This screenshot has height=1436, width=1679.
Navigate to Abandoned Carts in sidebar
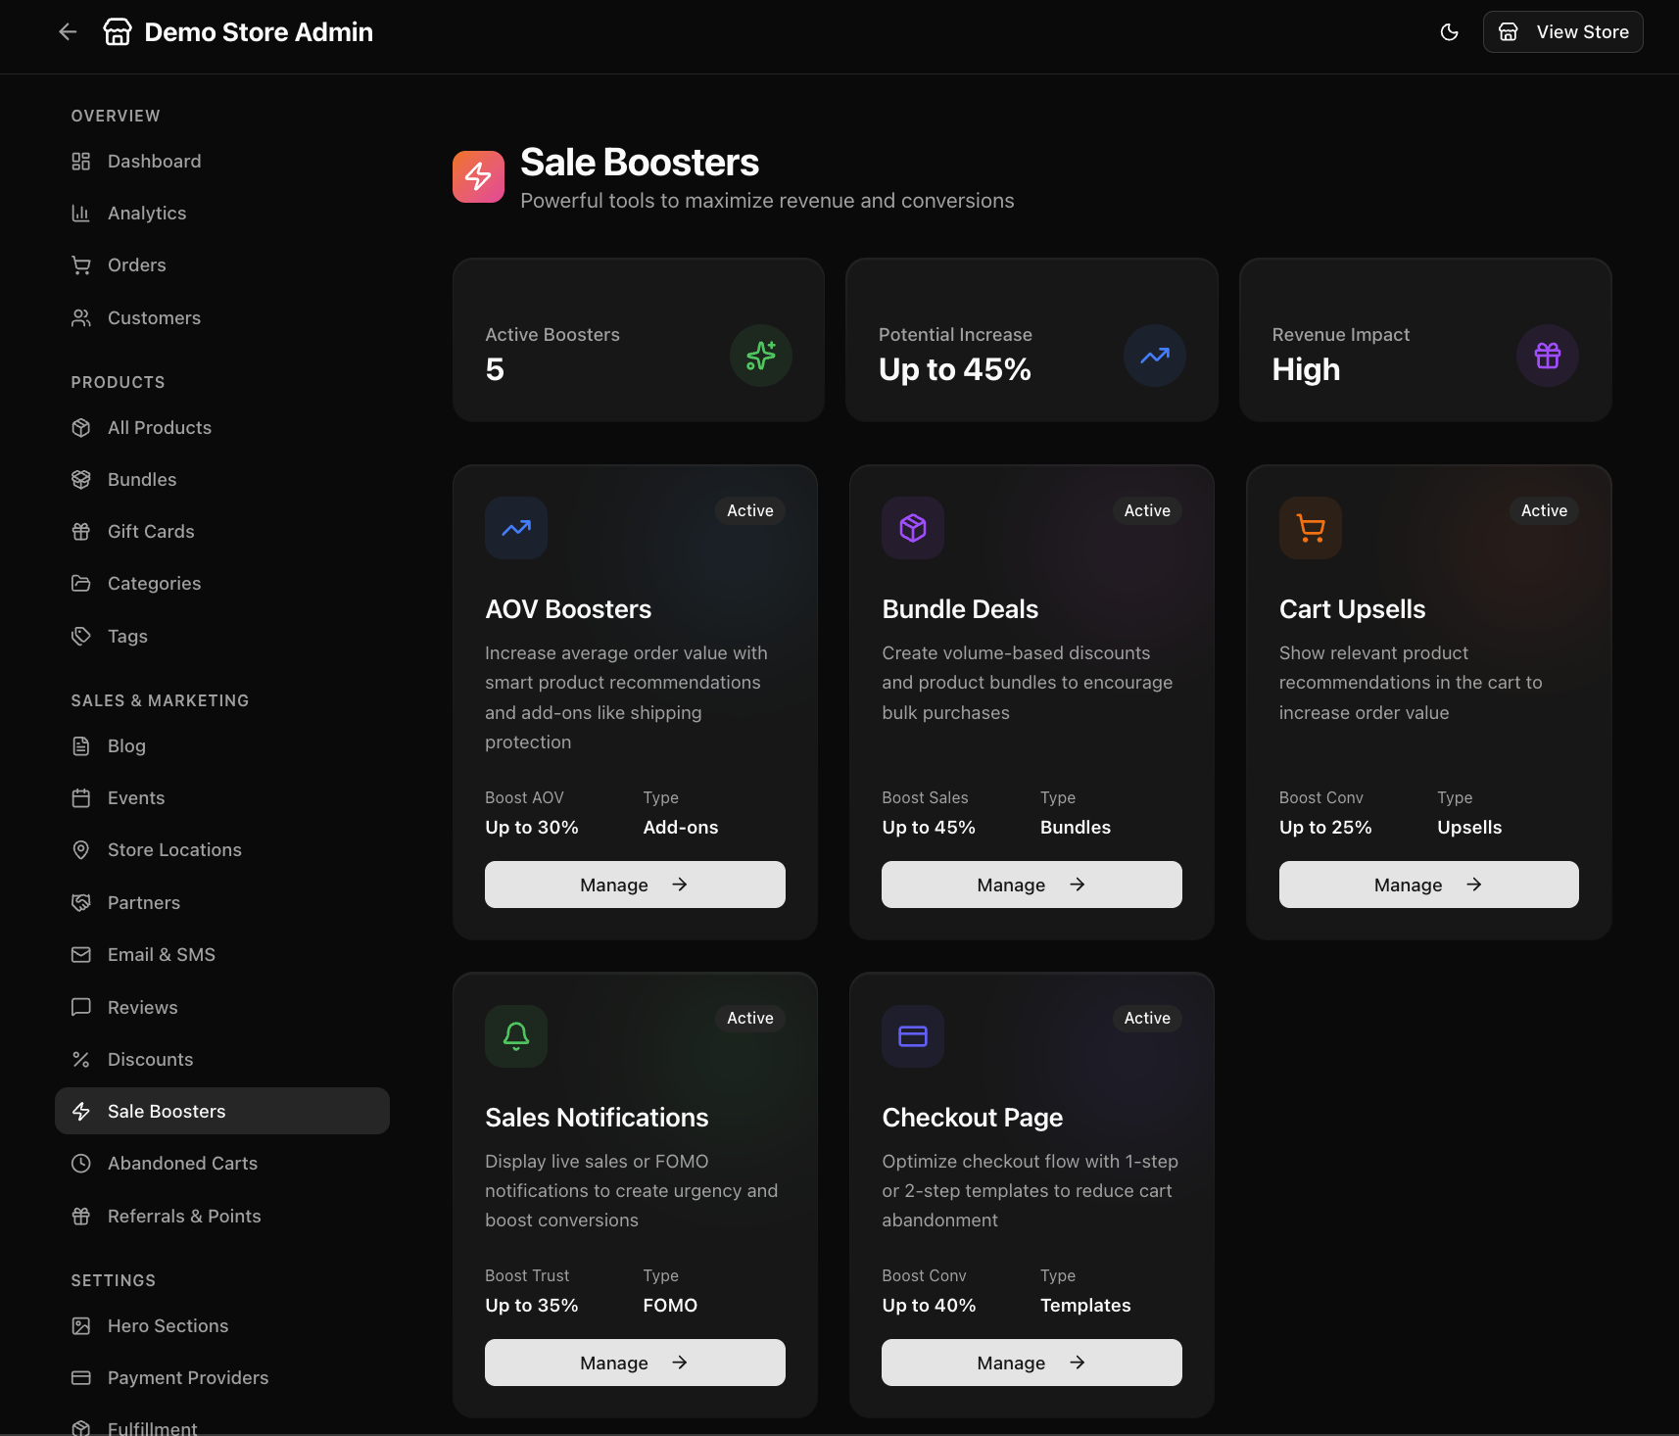pyautogui.click(x=182, y=1163)
